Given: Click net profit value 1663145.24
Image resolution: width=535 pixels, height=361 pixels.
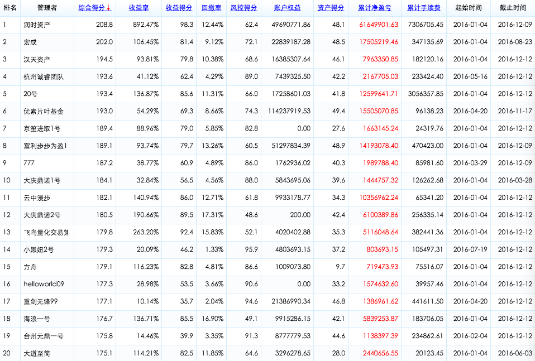Looking at the screenshot, I should (x=380, y=128).
